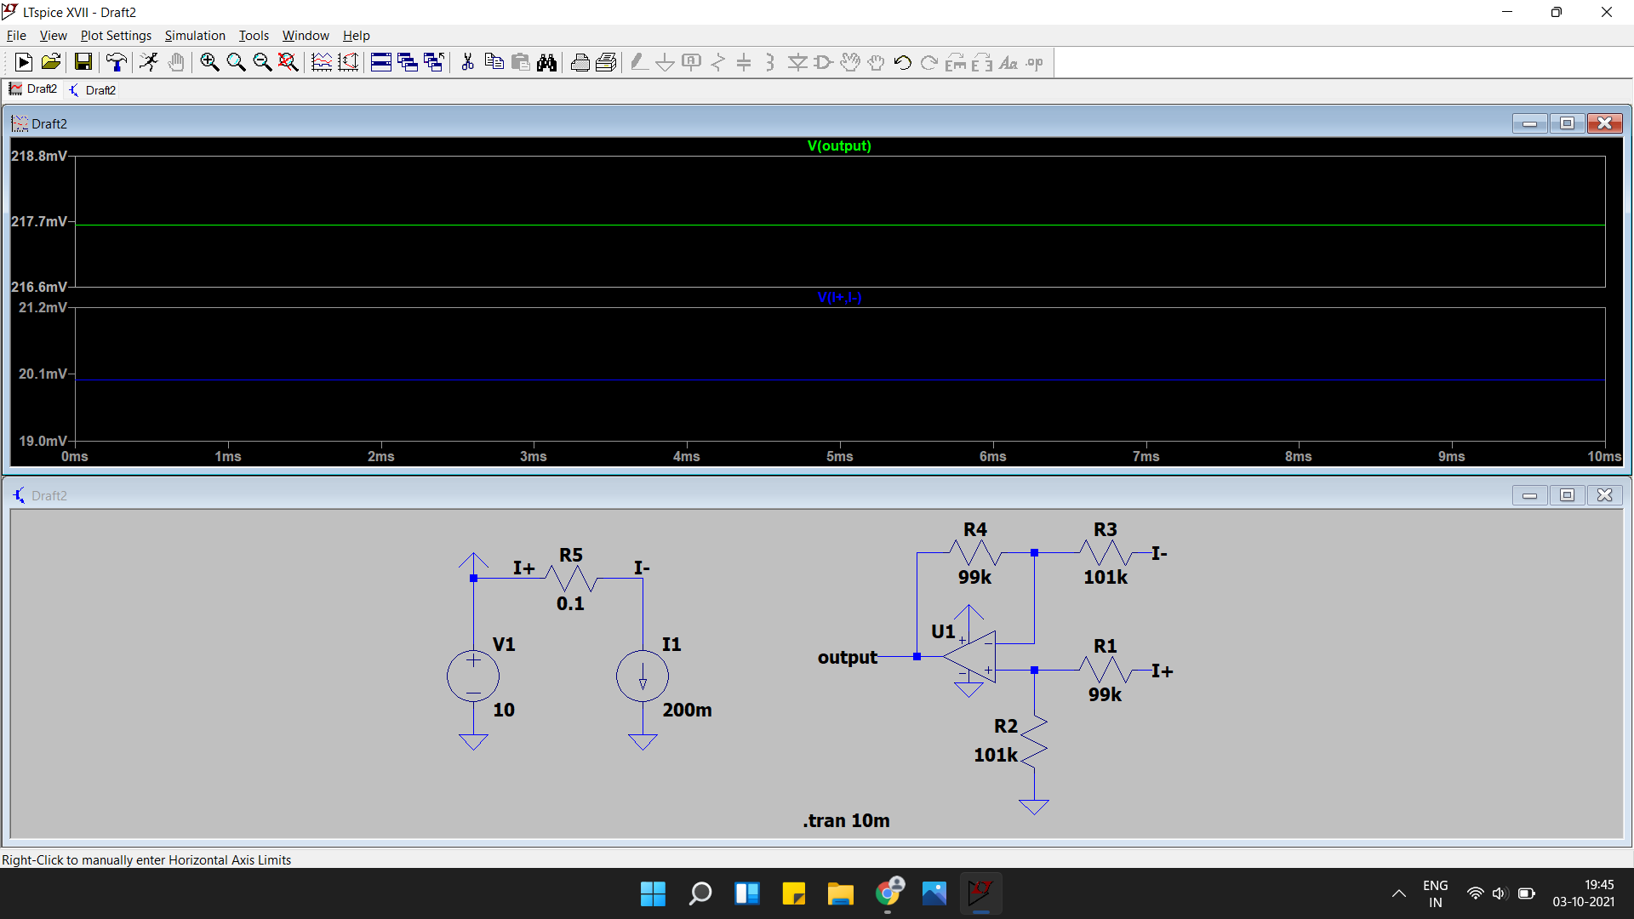Image resolution: width=1634 pixels, height=919 pixels.
Task: Open Find with the binoculars icon
Action: pyautogui.click(x=547, y=62)
